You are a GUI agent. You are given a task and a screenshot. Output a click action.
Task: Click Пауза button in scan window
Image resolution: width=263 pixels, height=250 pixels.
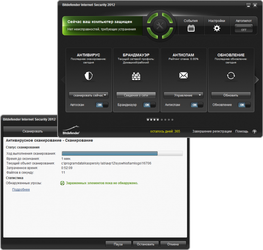coord(118,244)
